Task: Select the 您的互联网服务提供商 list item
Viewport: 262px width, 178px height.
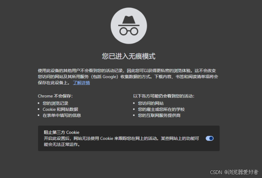Action: coord(159,115)
